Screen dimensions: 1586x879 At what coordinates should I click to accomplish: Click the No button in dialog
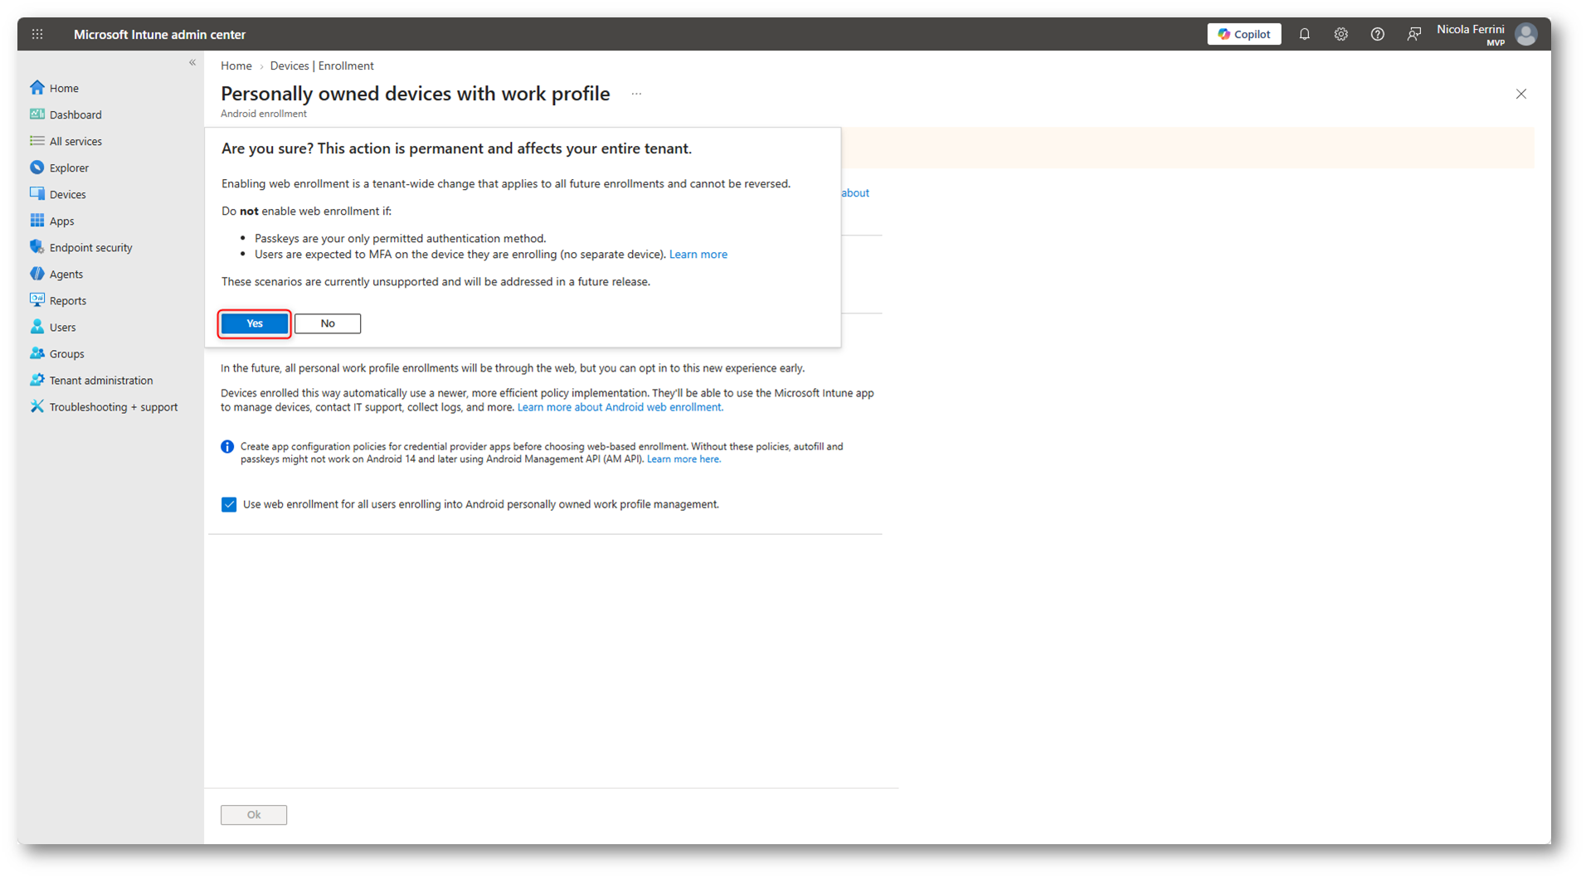click(x=328, y=323)
